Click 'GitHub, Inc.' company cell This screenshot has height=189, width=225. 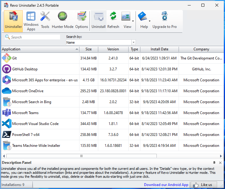coord(201,69)
